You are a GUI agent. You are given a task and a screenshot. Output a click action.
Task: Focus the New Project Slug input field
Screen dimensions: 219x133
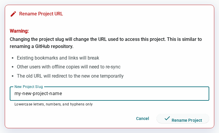click(x=109, y=94)
